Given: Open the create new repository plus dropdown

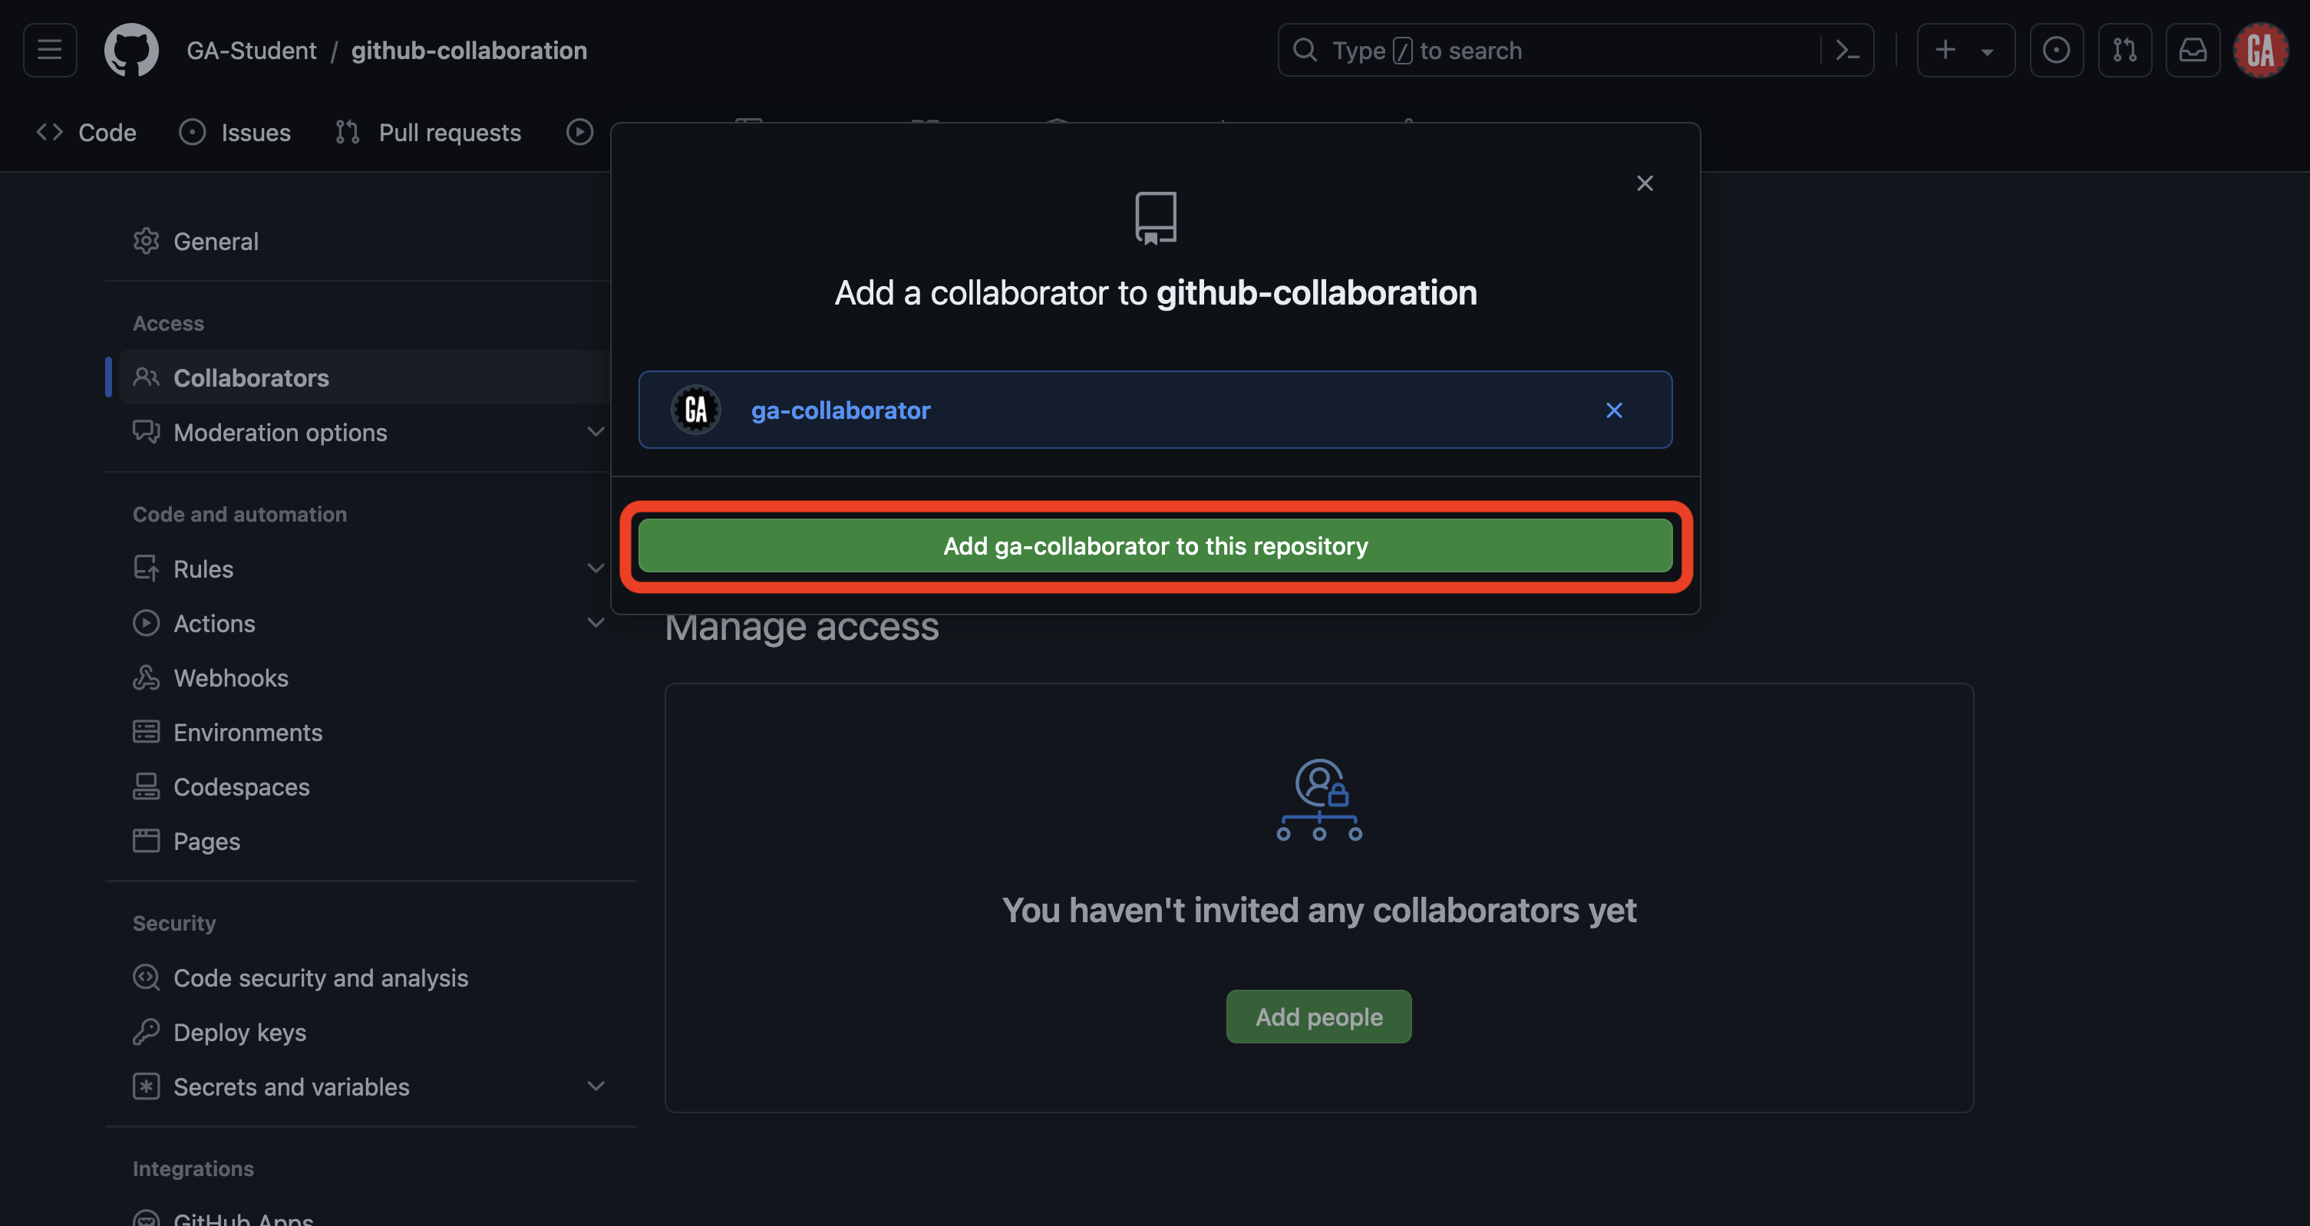Looking at the screenshot, I should (x=1965, y=49).
